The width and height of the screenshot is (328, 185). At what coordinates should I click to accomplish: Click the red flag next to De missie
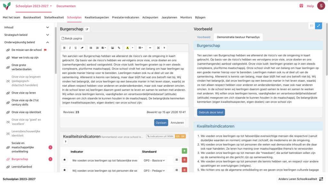click(x=45, y=50)
